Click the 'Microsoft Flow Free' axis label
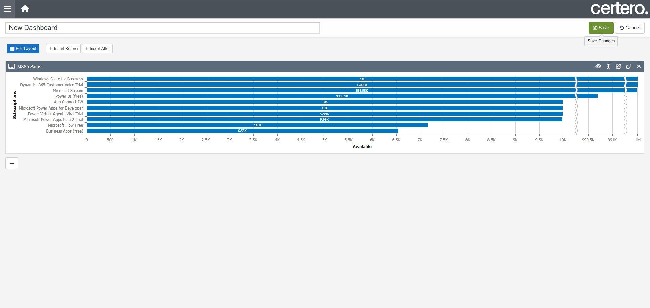This screenshot has width=650, height=308. click(x=65, y=125)
